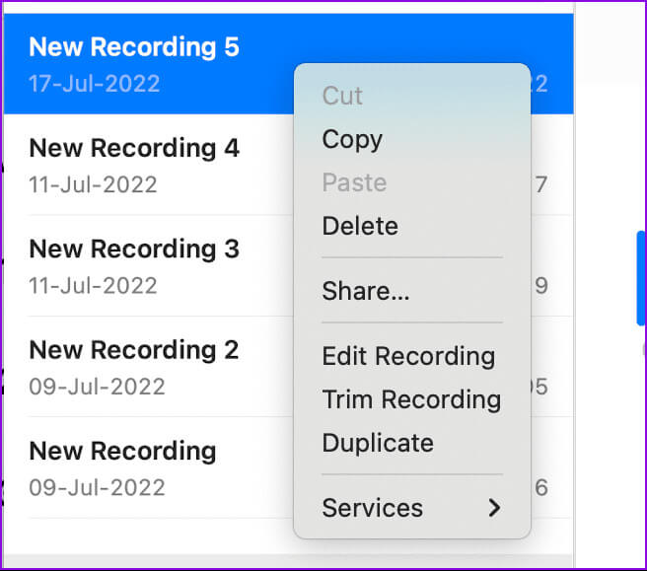This screenshot has width=647, height=571.
Task: Click the 09-Jul-2022 date under Recording 2
Action: [97, 387]
